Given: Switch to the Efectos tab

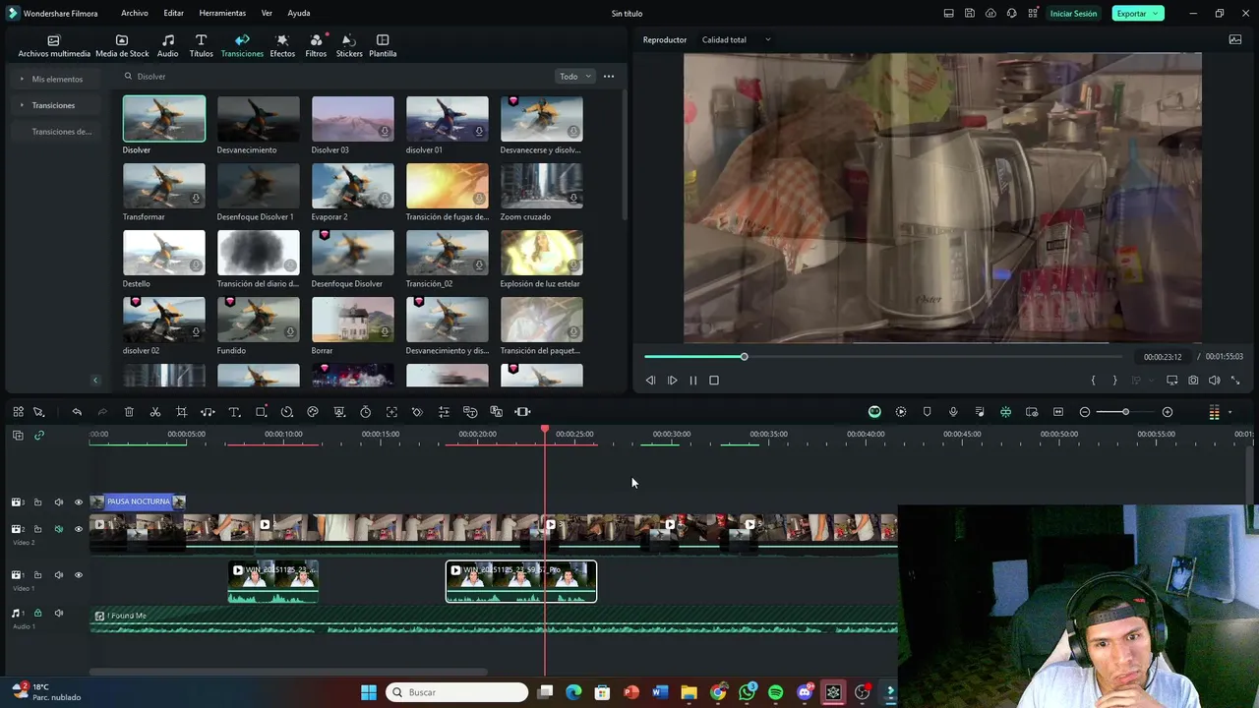Looking at the screenshot, I should pyautogui.click(x=282, y=46).
